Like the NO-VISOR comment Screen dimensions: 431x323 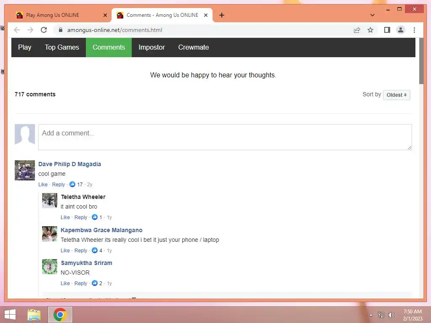click(65, 283)
